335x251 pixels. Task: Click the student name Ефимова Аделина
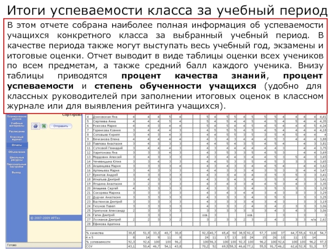106,224
